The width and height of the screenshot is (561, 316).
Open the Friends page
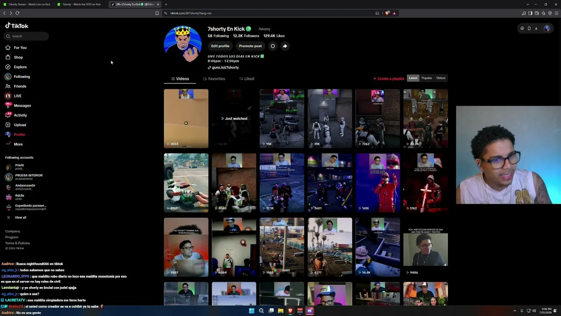coord(16,86)
